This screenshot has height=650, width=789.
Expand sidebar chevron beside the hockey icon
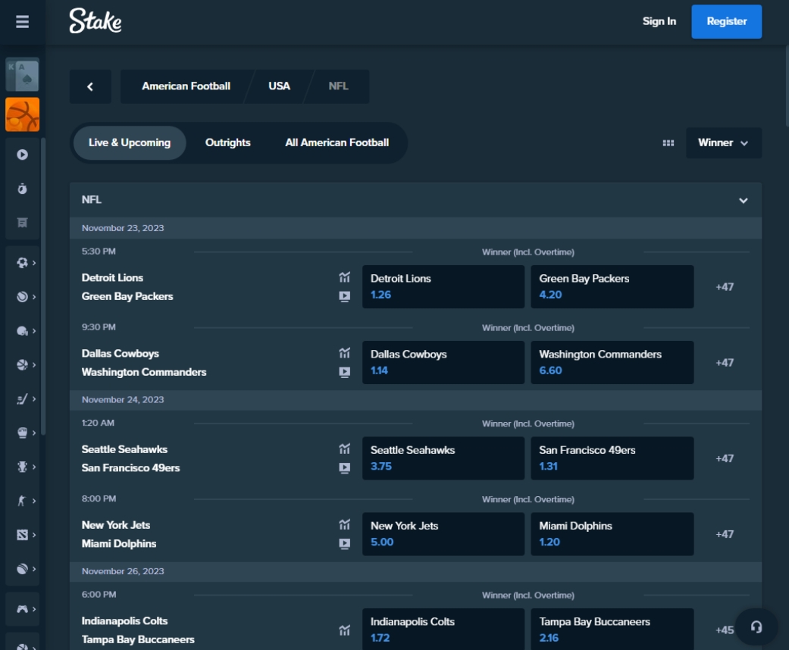click(34, 399)
